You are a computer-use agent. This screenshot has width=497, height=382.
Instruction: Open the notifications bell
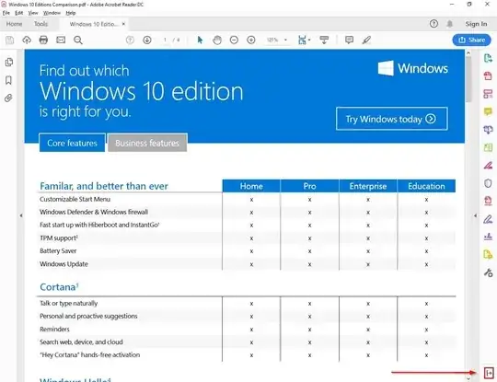click(450, 24)
